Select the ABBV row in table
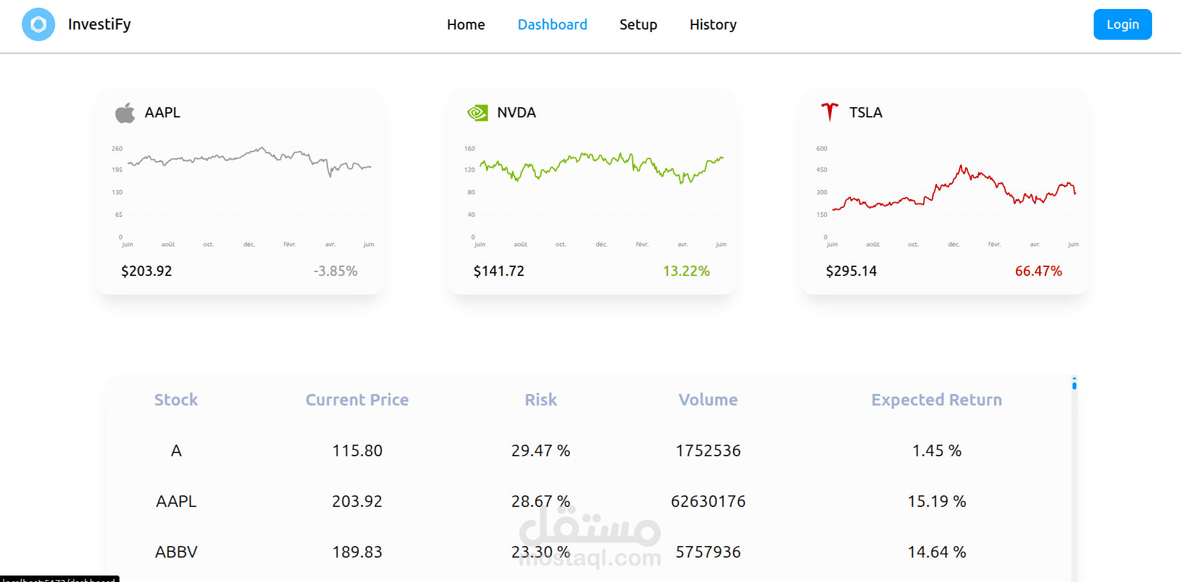 (176, 552)
